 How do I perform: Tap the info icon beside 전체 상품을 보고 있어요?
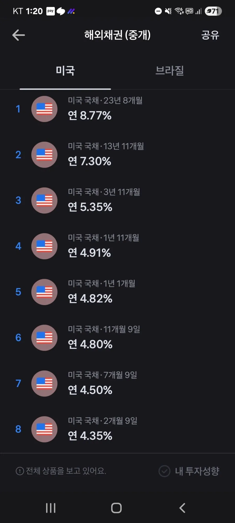(20, 471)
